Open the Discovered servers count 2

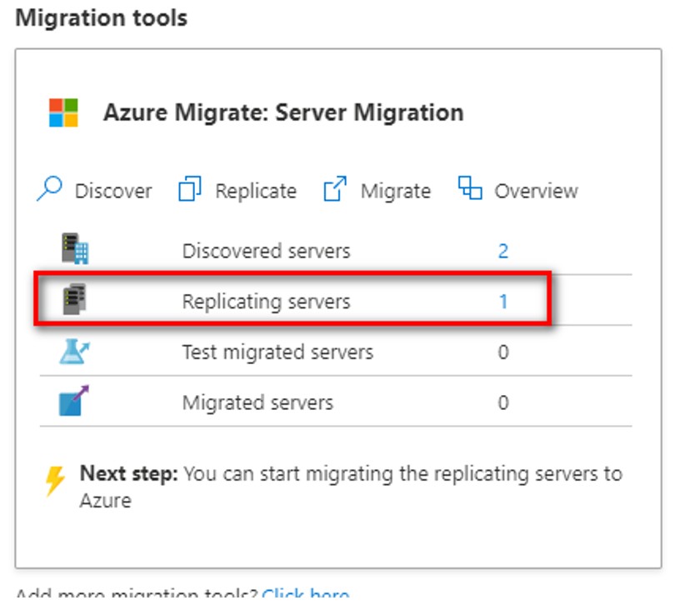[x=503, y=251]
